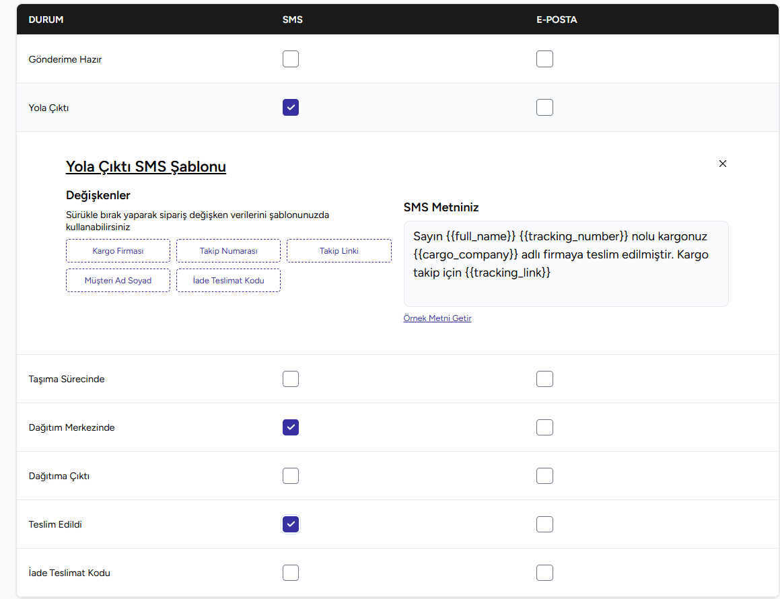Click the Örnek Metni Getir link

click(x=437, y=318)
